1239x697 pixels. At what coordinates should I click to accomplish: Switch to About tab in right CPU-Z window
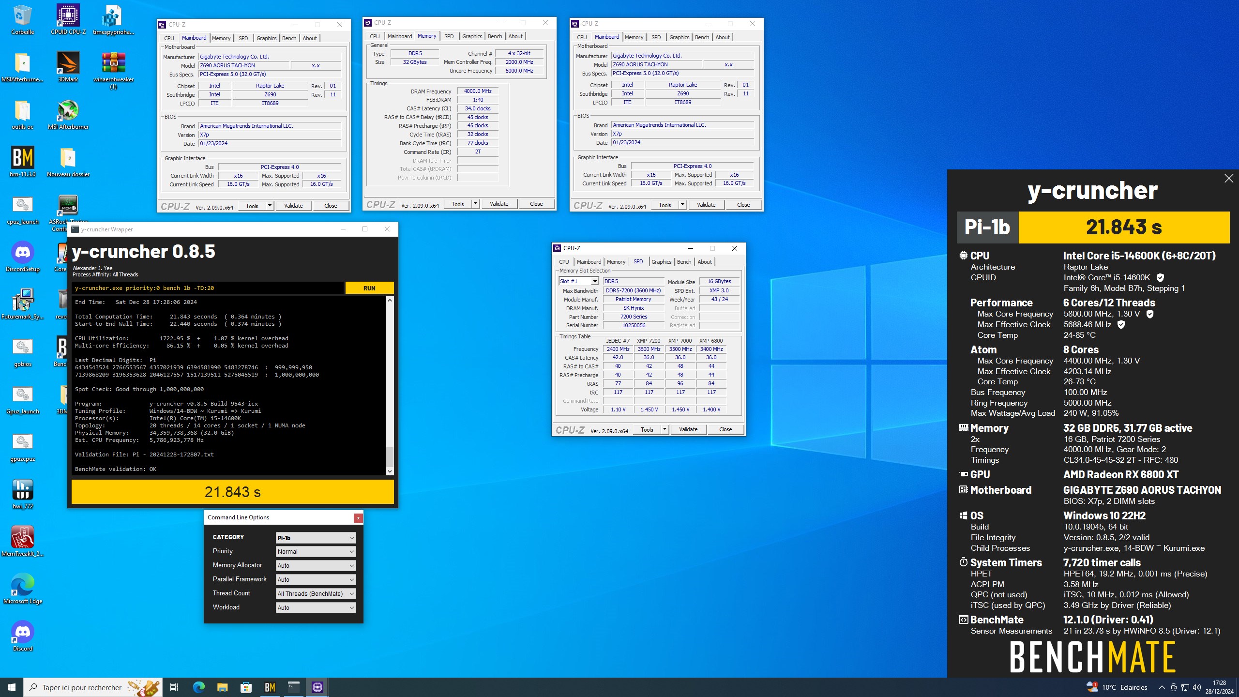tap(722, 37)
